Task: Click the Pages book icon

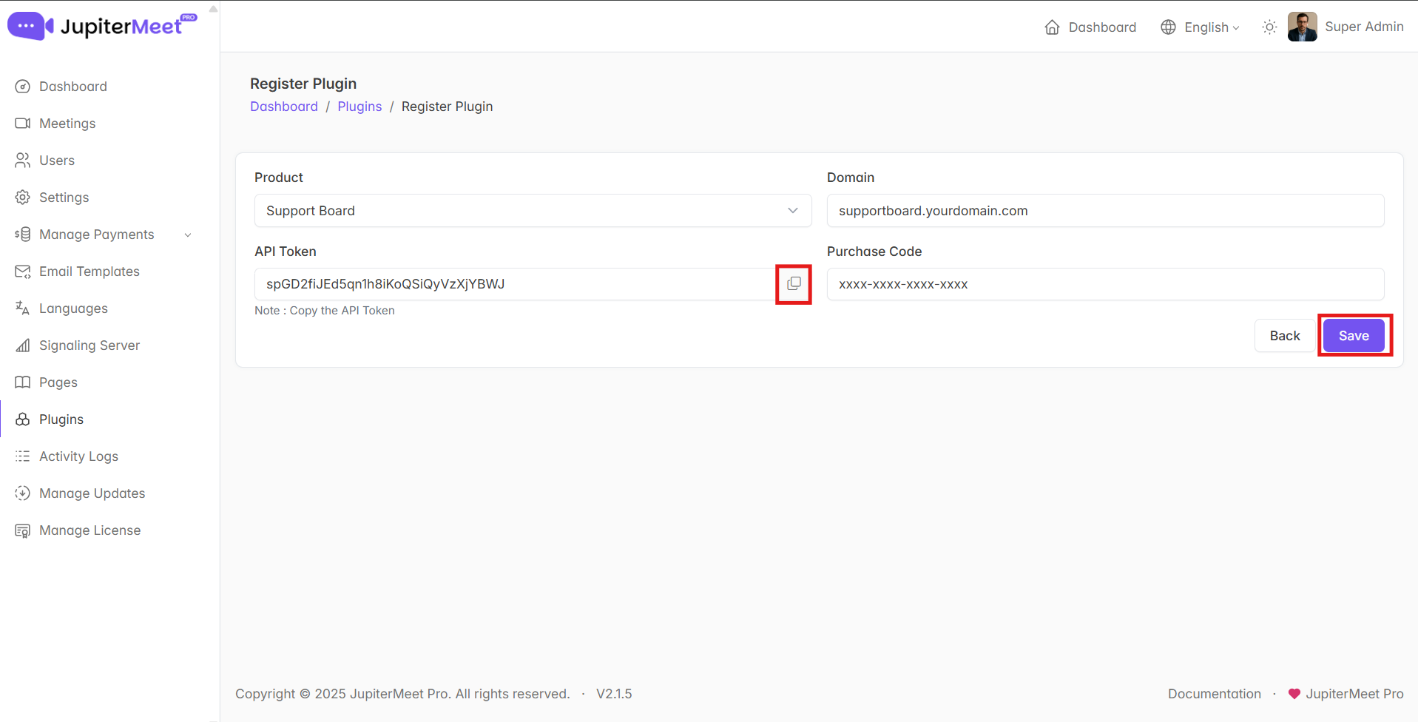Action: click(23, 382)
